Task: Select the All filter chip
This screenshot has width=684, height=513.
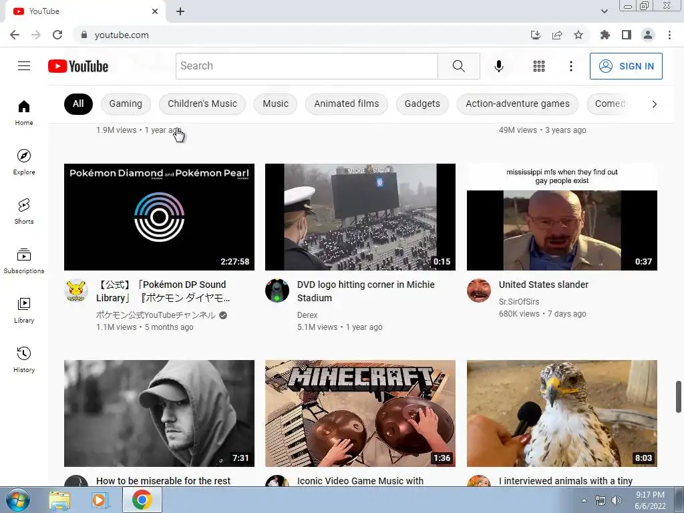Action: (x=78, y=104)
